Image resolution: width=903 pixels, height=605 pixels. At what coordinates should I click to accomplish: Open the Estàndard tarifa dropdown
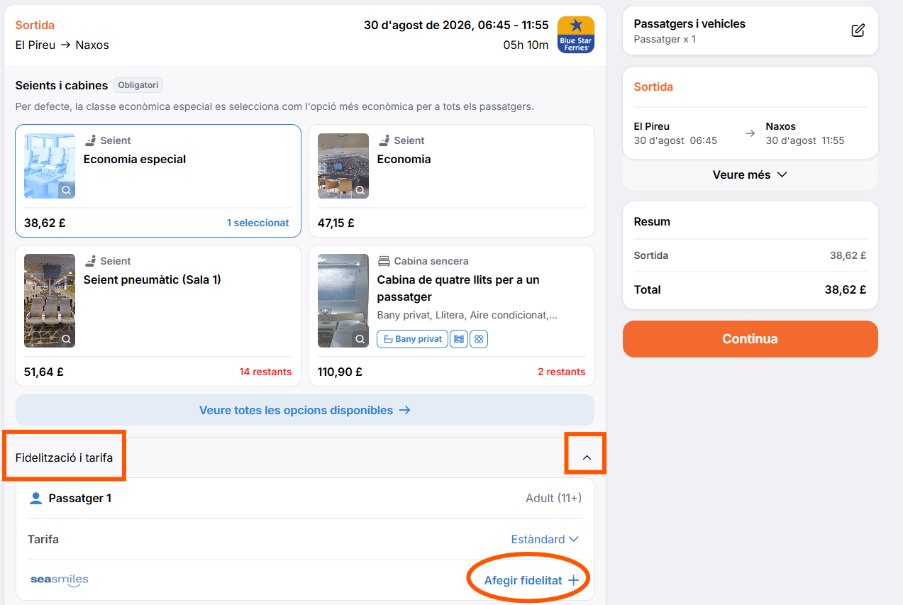pos(545,539)
